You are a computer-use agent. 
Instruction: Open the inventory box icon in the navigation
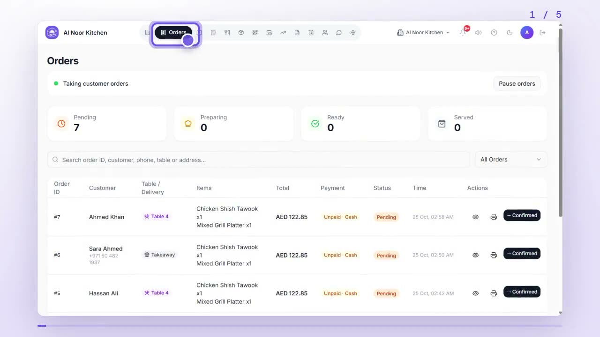click(x=241, y=33)
